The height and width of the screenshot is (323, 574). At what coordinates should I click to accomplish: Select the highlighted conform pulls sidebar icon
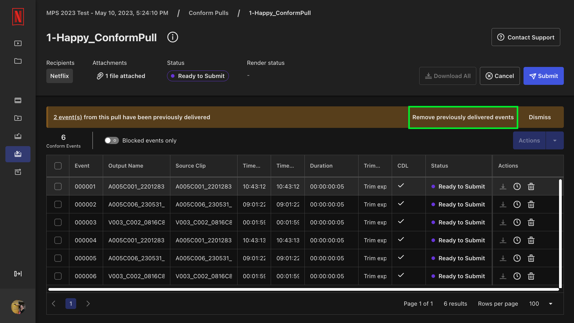point(18,154)
